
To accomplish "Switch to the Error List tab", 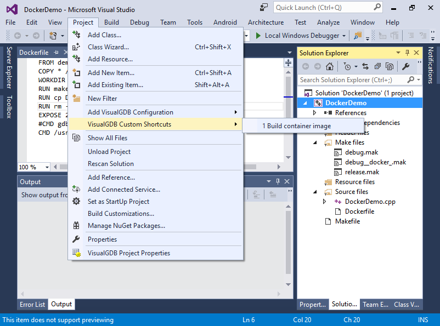I will point(32,304).
